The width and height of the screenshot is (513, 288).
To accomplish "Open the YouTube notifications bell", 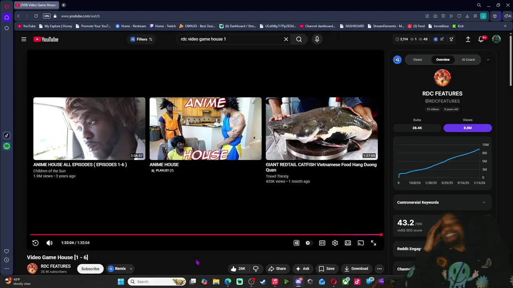I will click(x=481, y=39).
